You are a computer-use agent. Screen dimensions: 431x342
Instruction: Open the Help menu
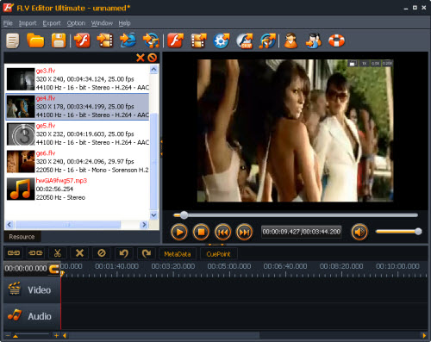124,23
